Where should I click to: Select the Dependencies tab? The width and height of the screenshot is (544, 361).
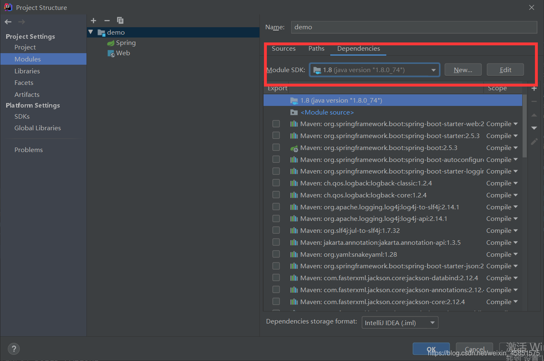tap(358, 49)
